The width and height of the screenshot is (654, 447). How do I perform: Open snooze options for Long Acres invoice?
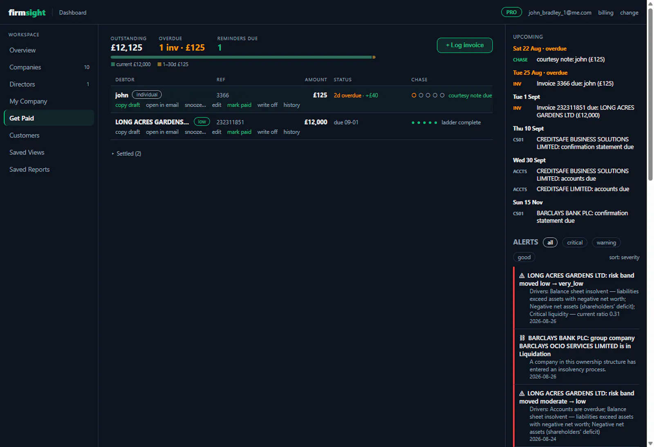195,132
